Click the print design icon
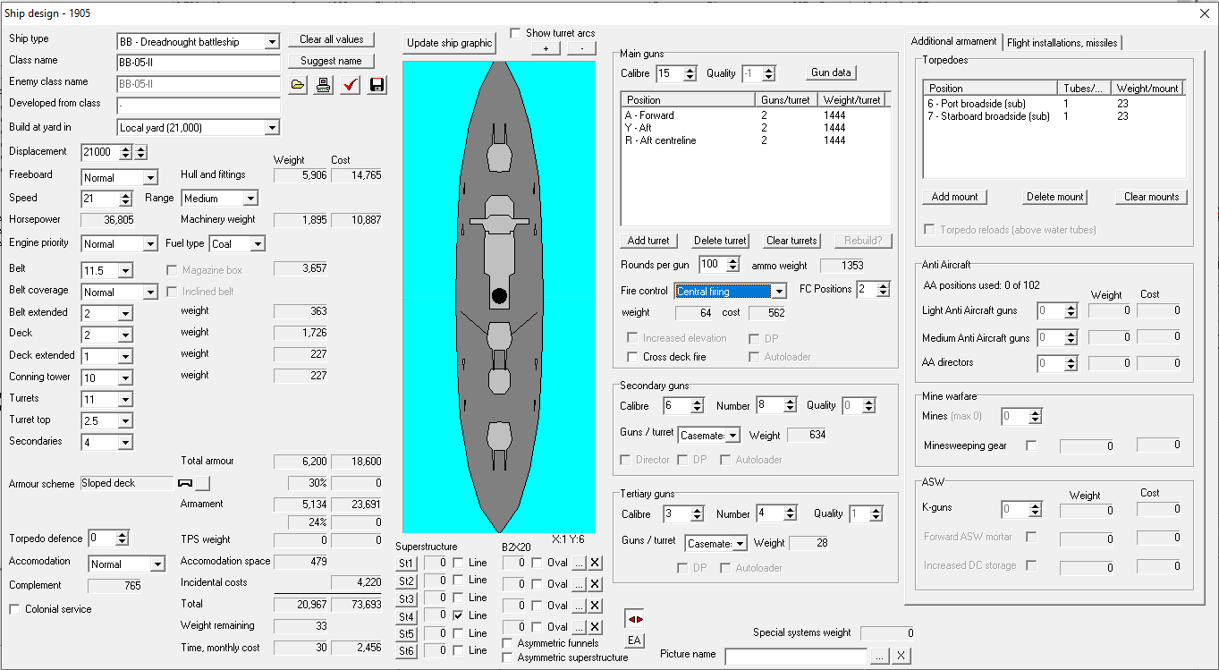 pyautogui.click(x=324, y=85)
